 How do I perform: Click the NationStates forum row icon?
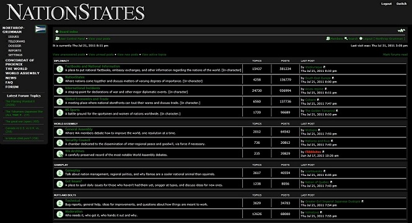pyautogui.click(x=59, y=80)
